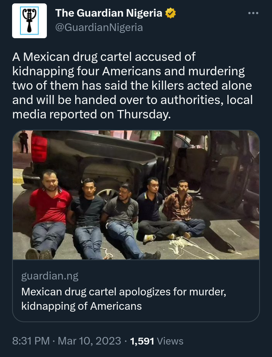Click The Guardian Nigeria display name
The image size is (272, 357).
[109, 13]
